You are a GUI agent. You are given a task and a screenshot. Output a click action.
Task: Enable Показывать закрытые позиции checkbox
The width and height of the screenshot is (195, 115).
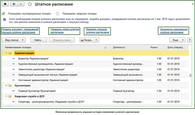(x=58, y=14)
